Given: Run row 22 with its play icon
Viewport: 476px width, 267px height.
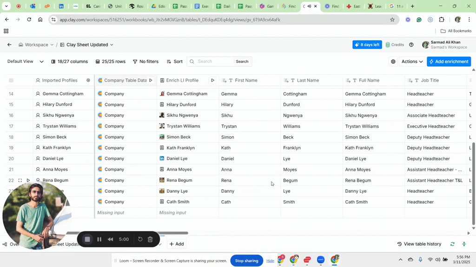Looking at the screenshot, I should (28, 180).
